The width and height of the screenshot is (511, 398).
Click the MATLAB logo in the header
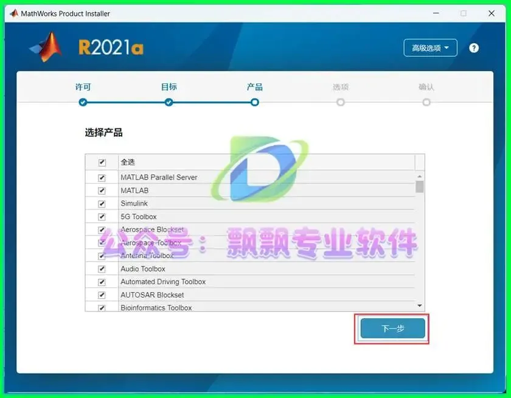pos(46,47)
